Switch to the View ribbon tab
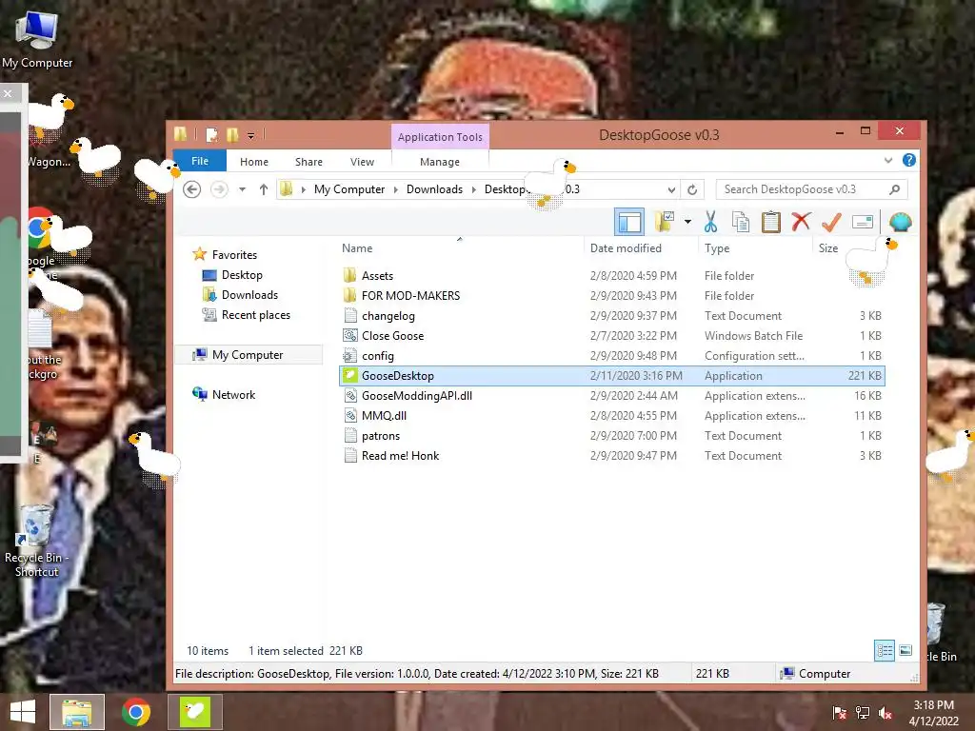This screenshot has width=975, height=731. [x=362, y=162]
